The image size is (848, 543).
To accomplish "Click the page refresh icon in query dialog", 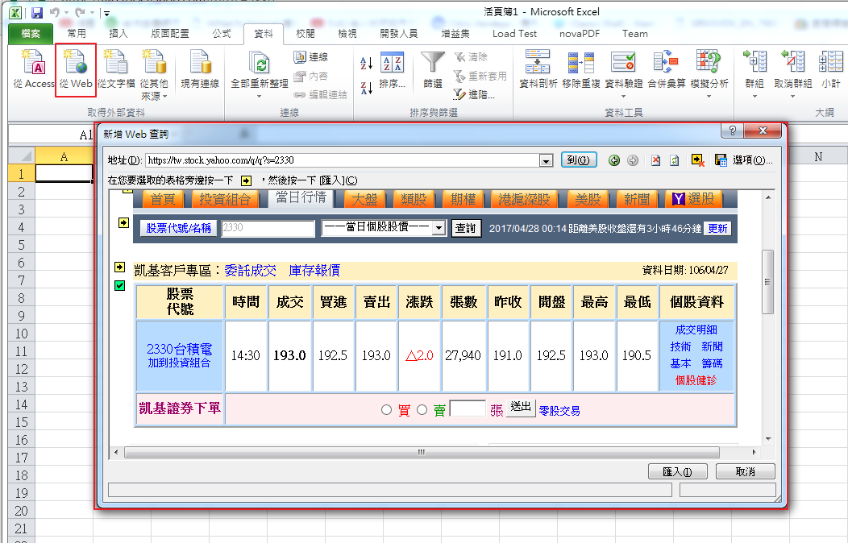I will coord(675,160).
